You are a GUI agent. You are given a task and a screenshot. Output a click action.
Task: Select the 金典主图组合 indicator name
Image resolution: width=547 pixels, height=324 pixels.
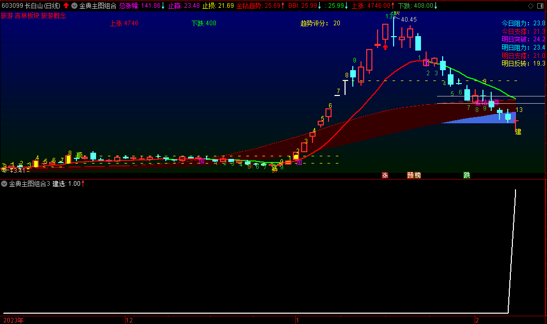point(98,6)
